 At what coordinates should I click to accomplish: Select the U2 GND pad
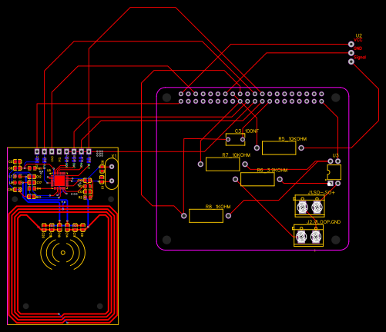351,53
